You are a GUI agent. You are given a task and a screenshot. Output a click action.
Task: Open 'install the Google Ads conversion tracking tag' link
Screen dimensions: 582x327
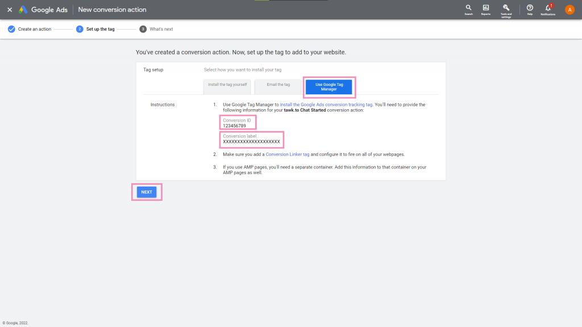point(326,105)
